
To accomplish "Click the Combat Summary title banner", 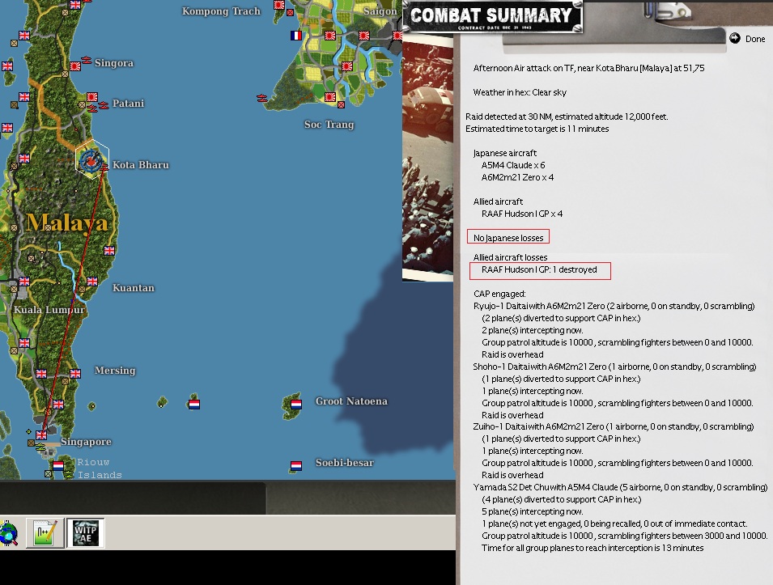I will click(492, 17).
